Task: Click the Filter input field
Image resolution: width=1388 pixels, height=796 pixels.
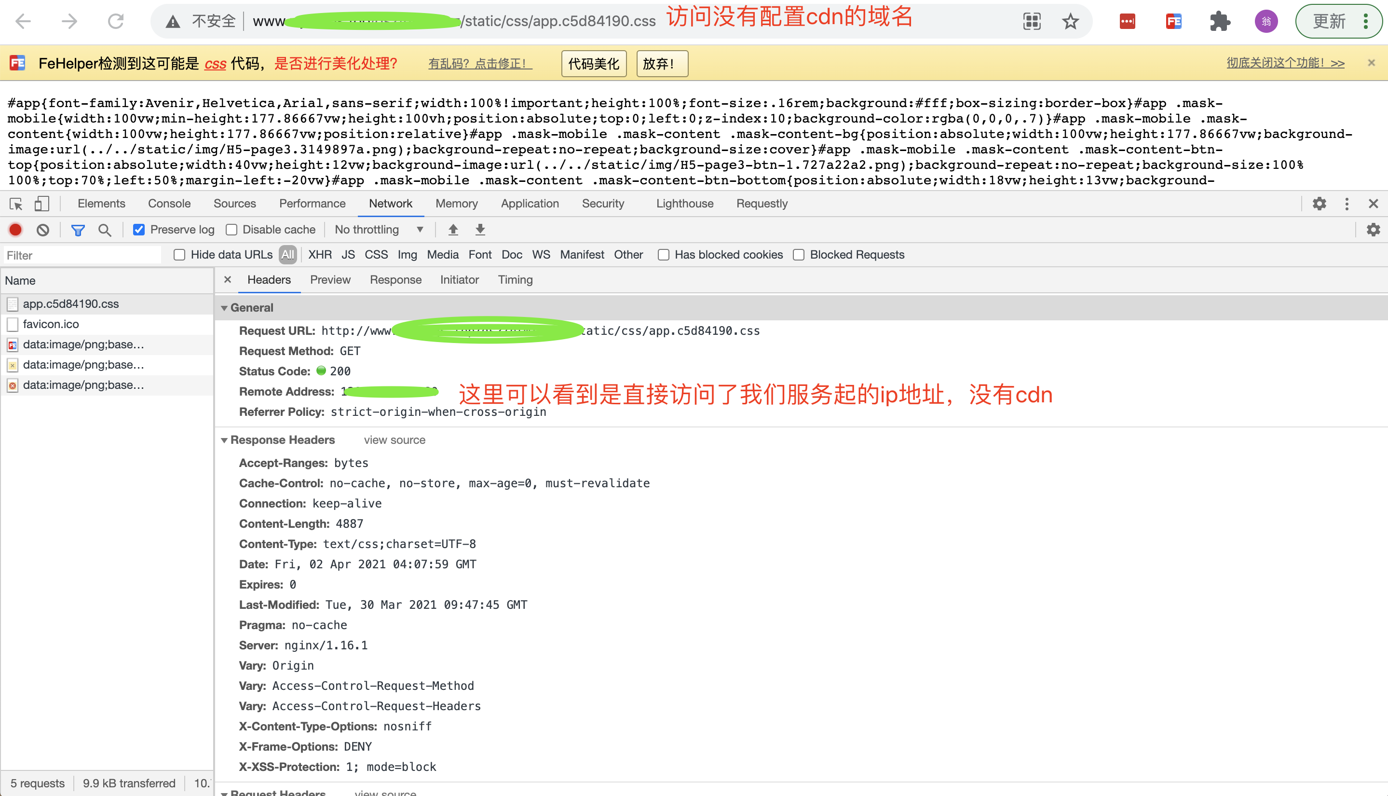Action: pos(82,255)
